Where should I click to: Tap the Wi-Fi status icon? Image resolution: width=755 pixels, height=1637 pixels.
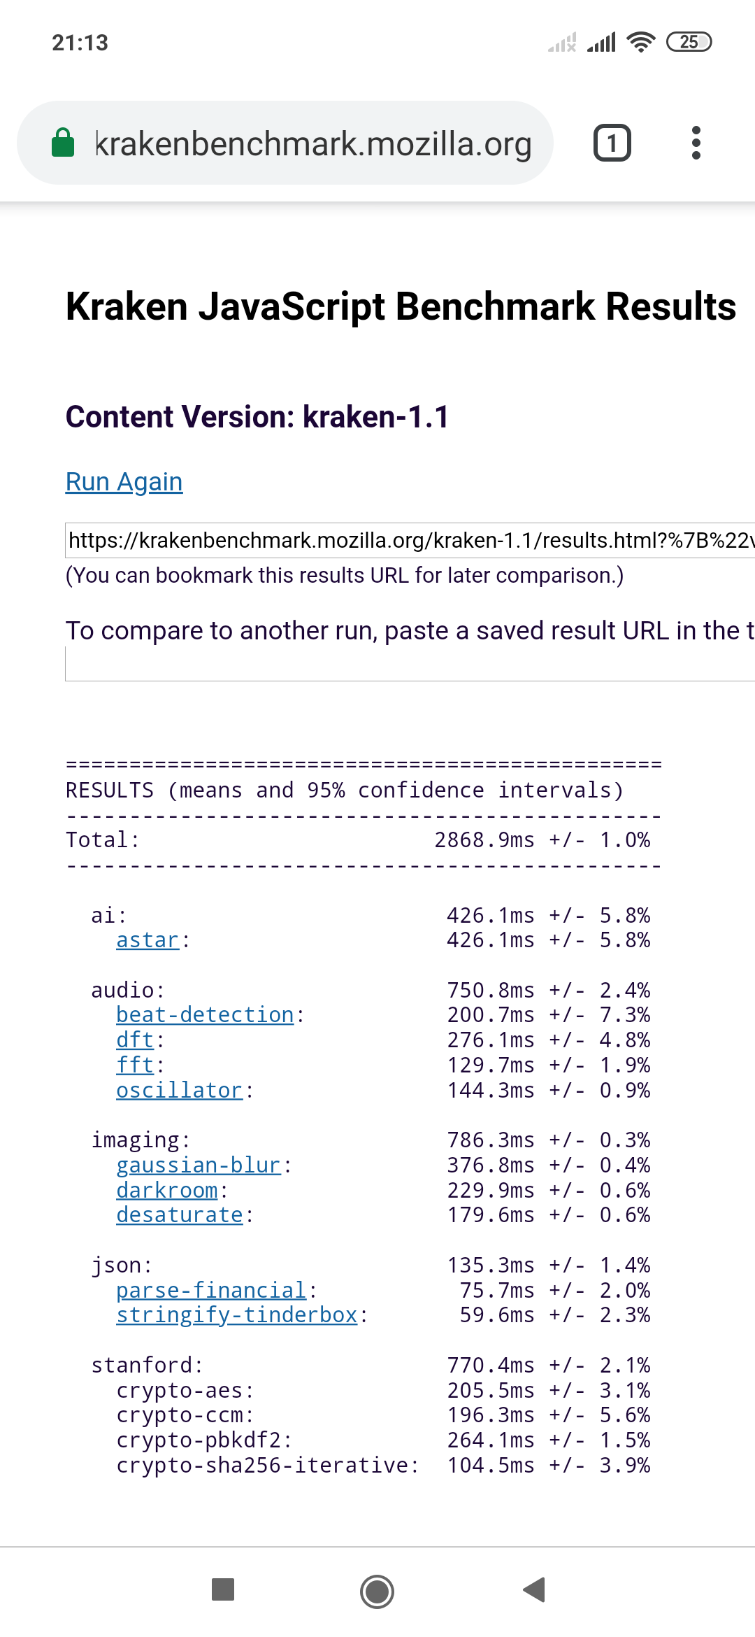[640, 42]
